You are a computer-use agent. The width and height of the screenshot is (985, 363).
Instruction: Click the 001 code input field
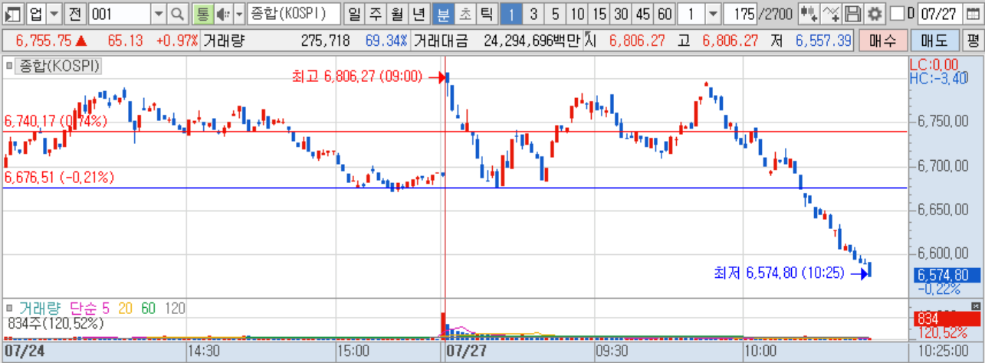point(119,13)
